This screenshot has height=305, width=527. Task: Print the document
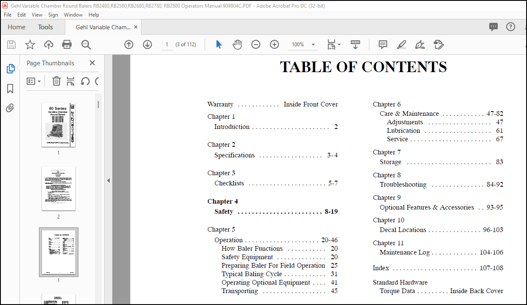click(67, 45)
